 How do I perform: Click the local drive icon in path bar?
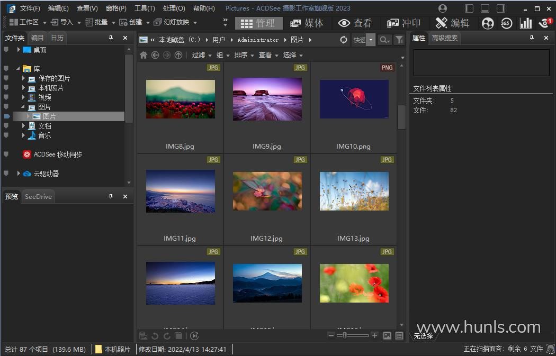144,40
